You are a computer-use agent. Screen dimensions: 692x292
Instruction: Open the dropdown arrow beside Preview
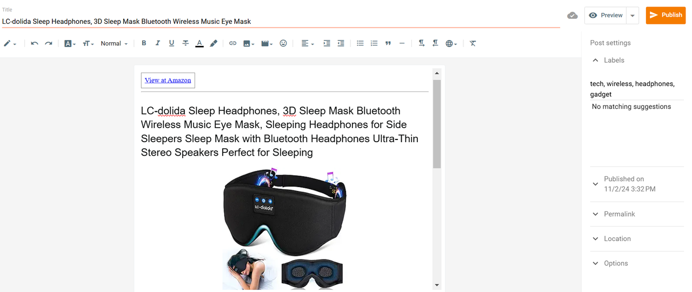633,15
